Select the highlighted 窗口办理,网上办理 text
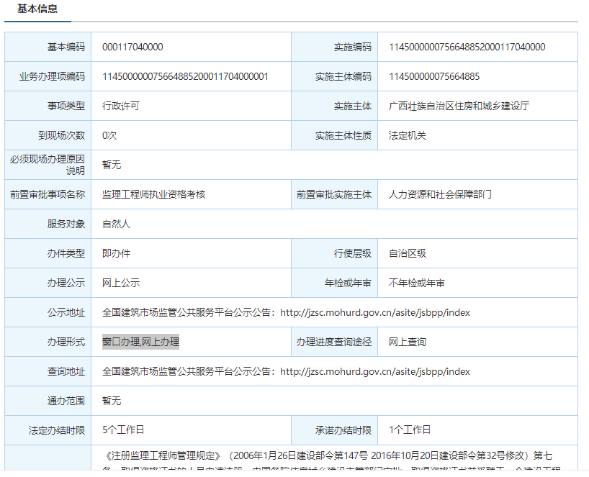 coord(140,342)
